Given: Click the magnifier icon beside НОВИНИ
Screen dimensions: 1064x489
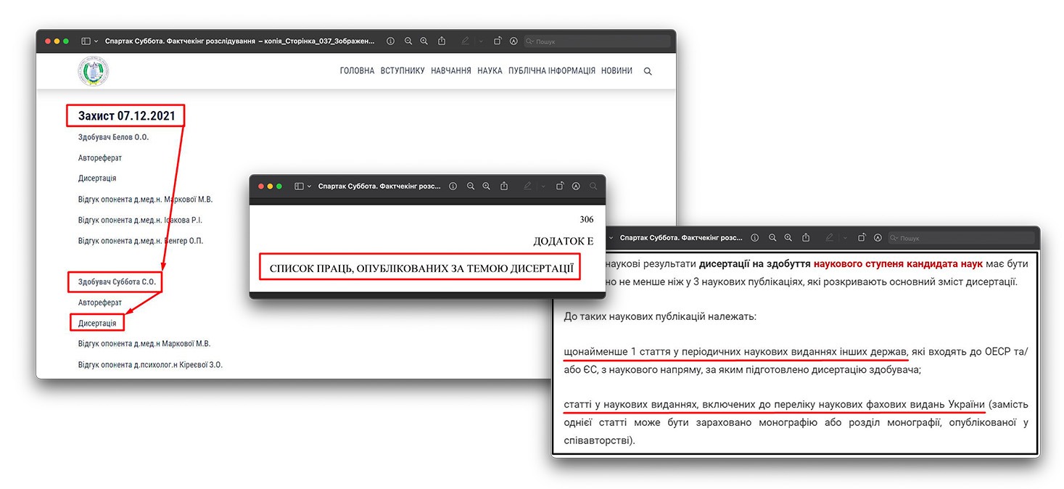Looking at the screenshot, I should coord(648,71).
